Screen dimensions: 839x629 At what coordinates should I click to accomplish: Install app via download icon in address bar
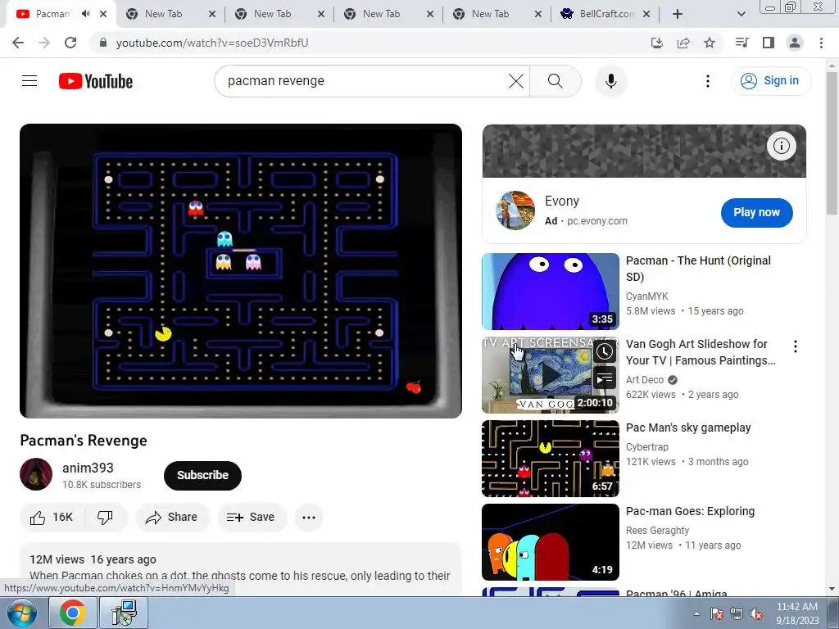pyautogui.click(x=656, y=43)
